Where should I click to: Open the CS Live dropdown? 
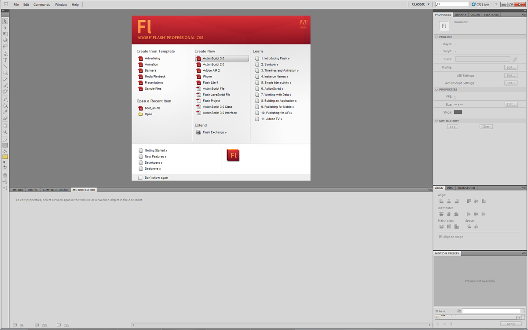point(496,4)
